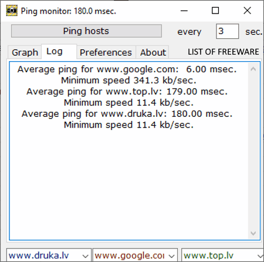
Task: Open the LIST OF FREEWARE link
Action: point(224,52)
